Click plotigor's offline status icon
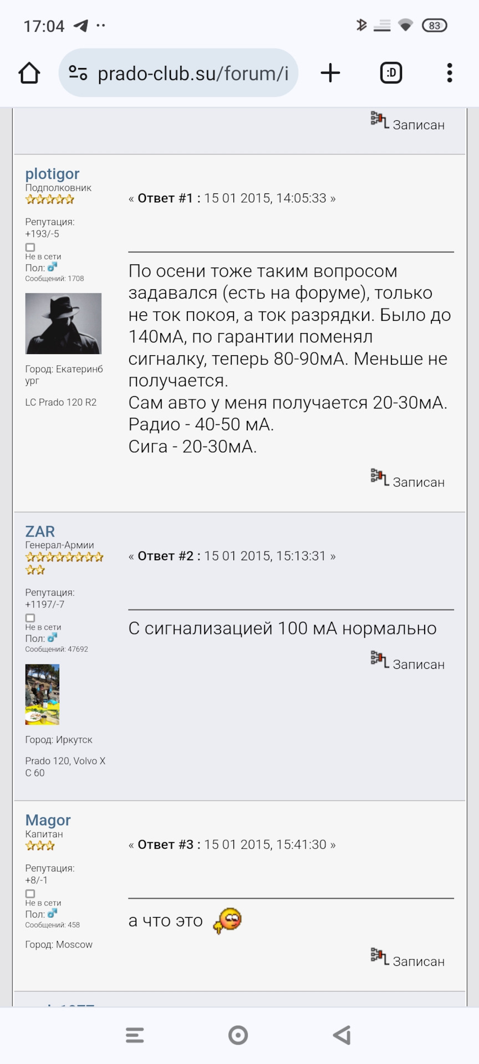The width and height of the screenshot is (479, 1064). click(x=30, y=247)
